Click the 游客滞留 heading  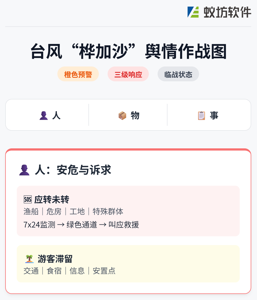[x=55, y=259]
